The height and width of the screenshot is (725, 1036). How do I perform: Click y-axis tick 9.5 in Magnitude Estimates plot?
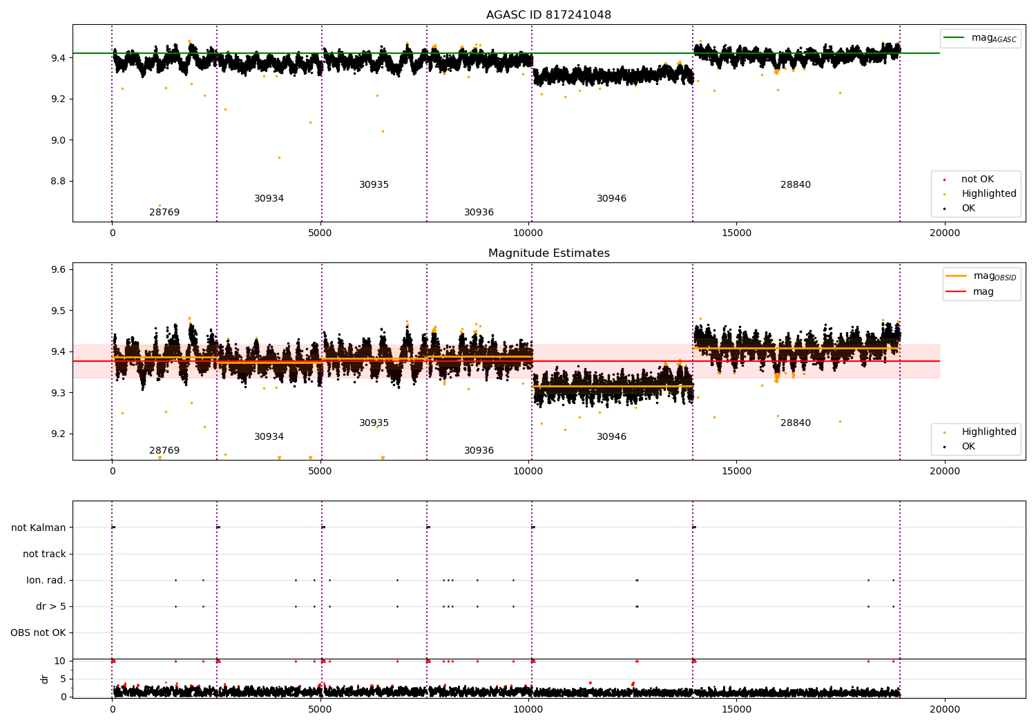[x=57, y=311]
